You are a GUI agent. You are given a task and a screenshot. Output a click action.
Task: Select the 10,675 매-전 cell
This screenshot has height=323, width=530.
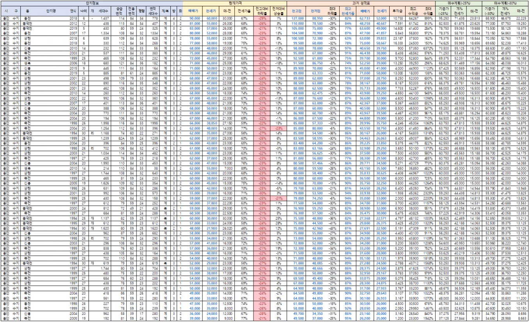click(521, 303)
